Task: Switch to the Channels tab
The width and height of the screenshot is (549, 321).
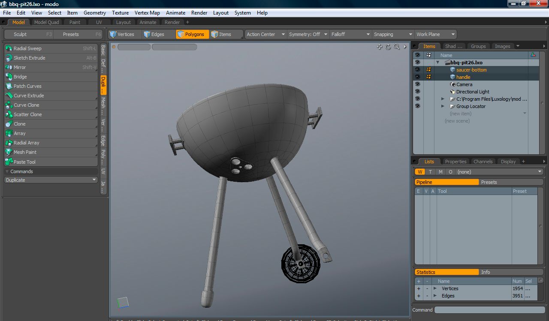Action: pyautogui.click(x=483, y=162)
